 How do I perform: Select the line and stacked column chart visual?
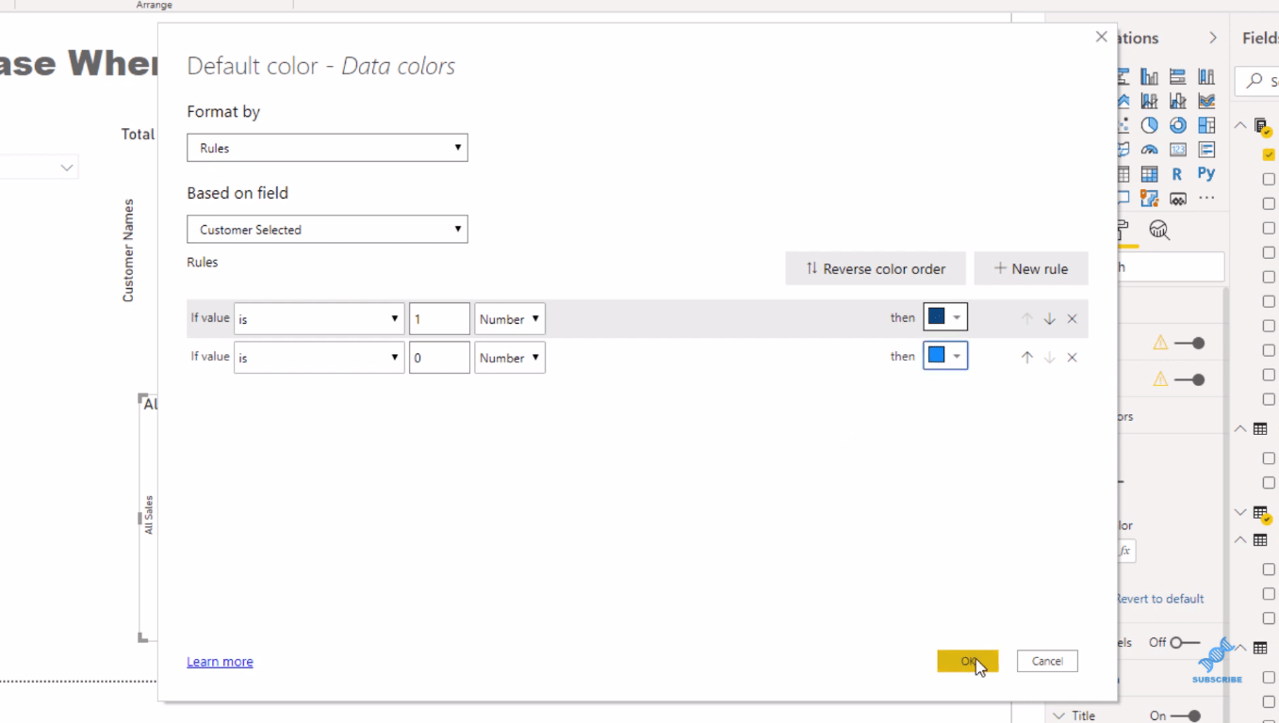pos(1149,101)
